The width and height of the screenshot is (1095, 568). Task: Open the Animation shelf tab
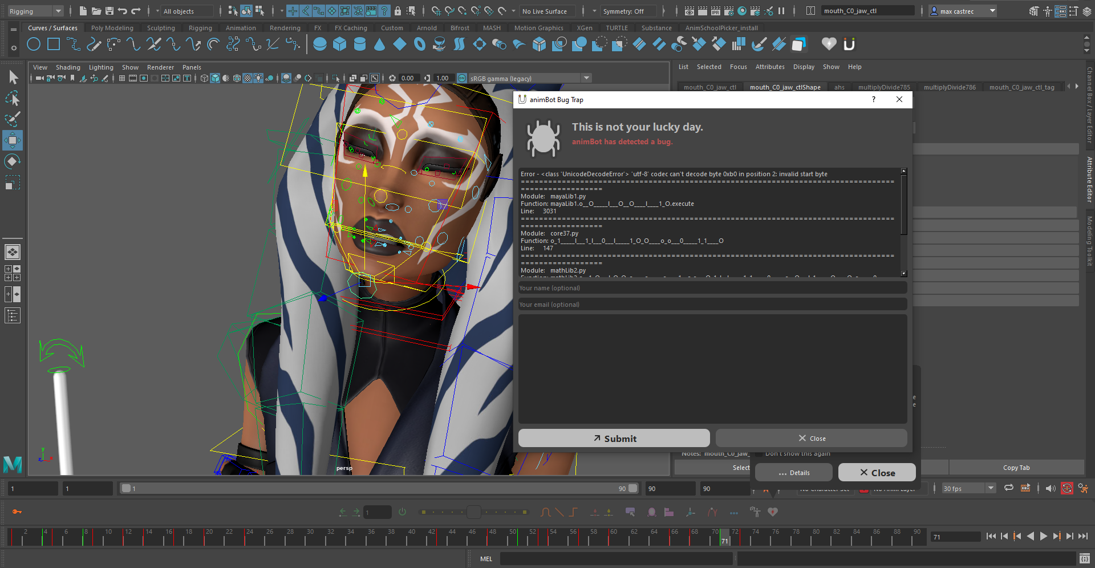click(241, 28)
